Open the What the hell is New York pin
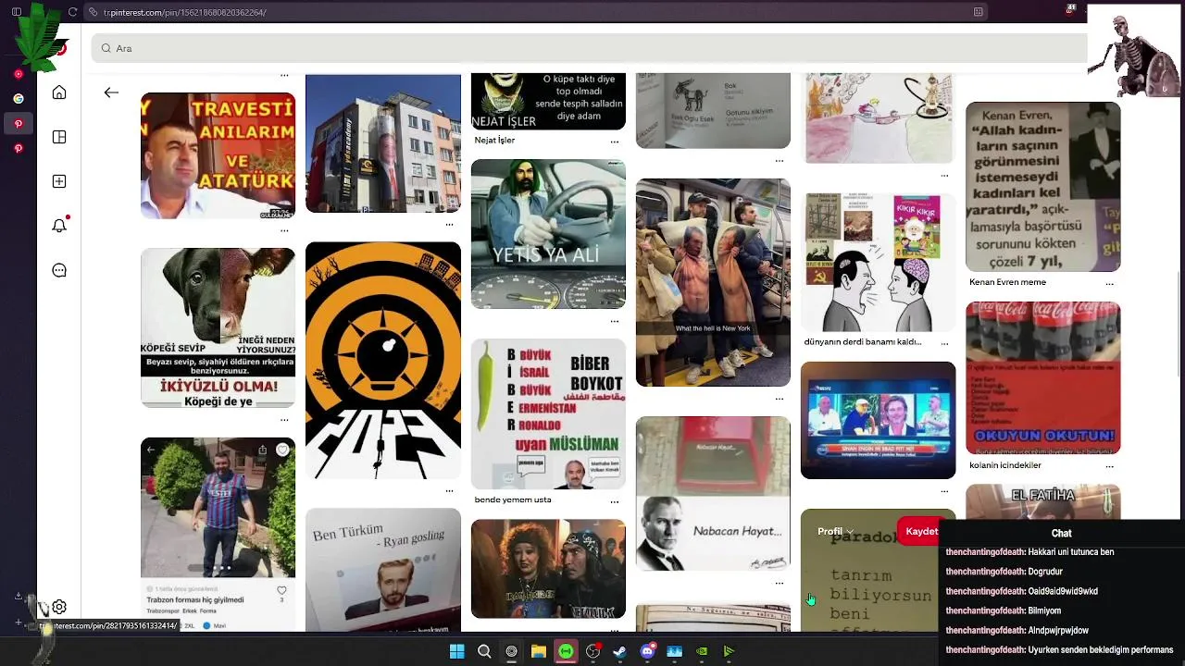This screenshot has height=666, width=1185. click(x=713, y=282)
